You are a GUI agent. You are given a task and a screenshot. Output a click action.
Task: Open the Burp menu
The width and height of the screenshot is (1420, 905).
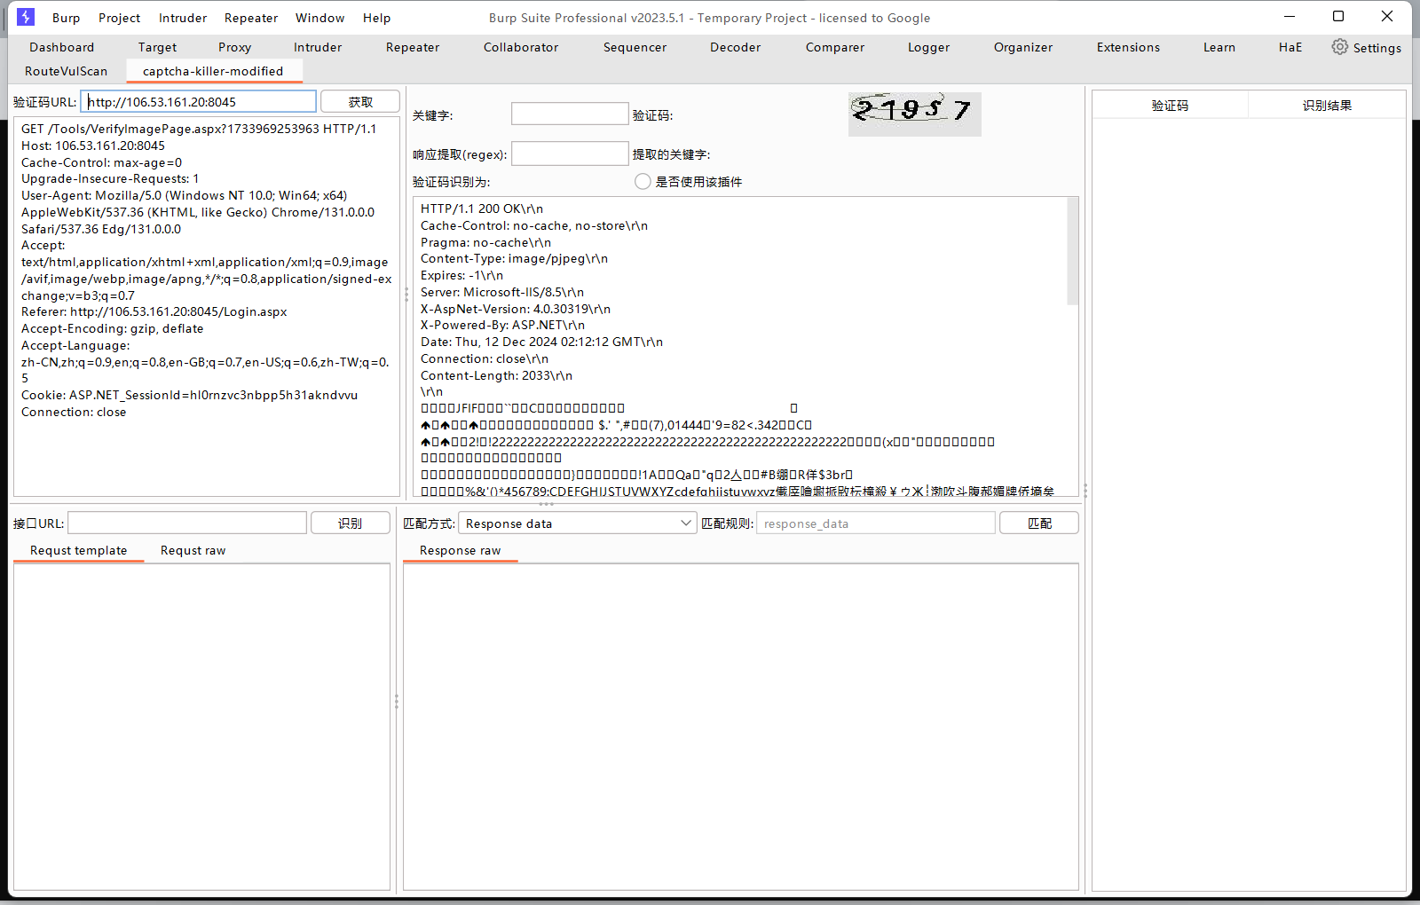66,18
